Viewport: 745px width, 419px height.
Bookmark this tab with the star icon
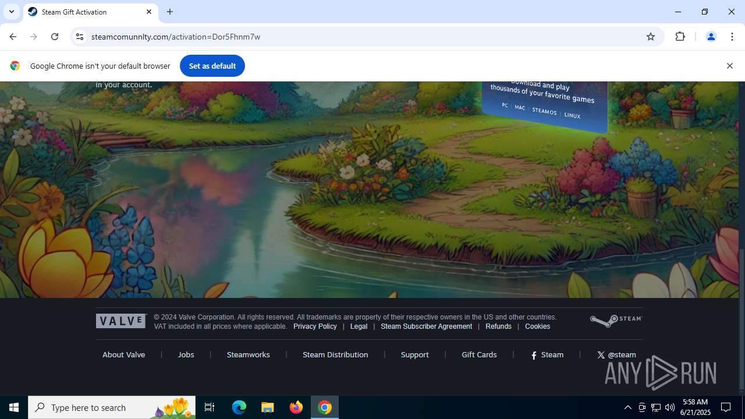click(651, 37)
